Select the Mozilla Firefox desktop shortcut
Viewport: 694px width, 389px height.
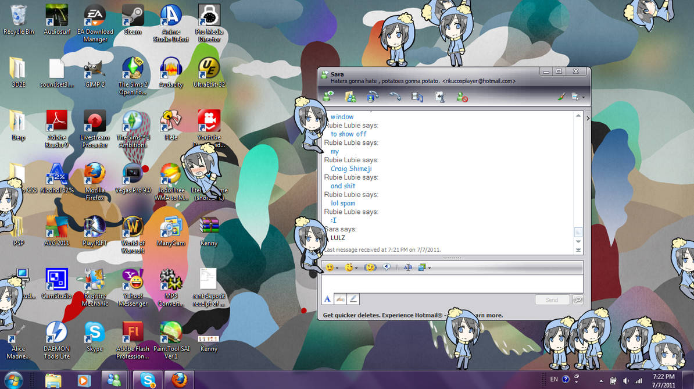pos(95,181)
